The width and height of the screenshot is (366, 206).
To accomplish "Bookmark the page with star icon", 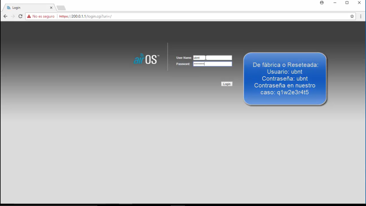I will pos(352,17).
